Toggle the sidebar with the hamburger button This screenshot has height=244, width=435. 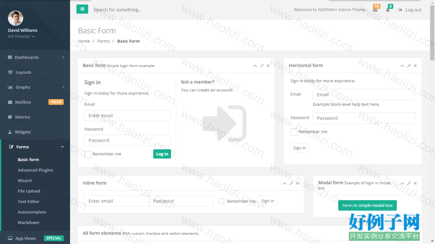coord(82,9)
